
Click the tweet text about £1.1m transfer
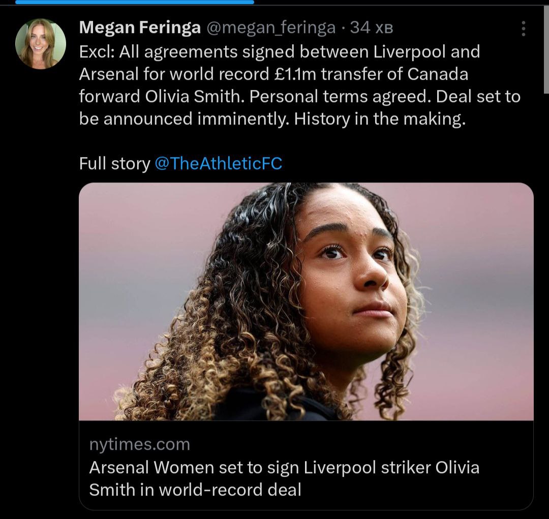(x=273, y=74)
